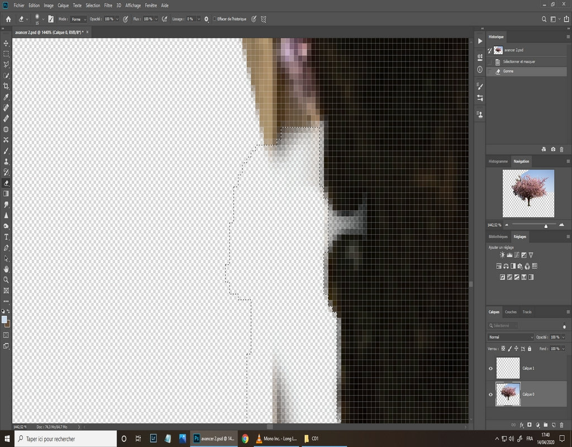Select the Clone Stamp tool
This screenshot has width=572, height=447.
click(6, 161)
